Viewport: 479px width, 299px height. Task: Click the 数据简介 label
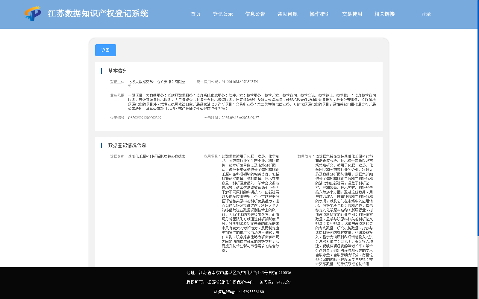pyautogui.click(x=306, y=156)
